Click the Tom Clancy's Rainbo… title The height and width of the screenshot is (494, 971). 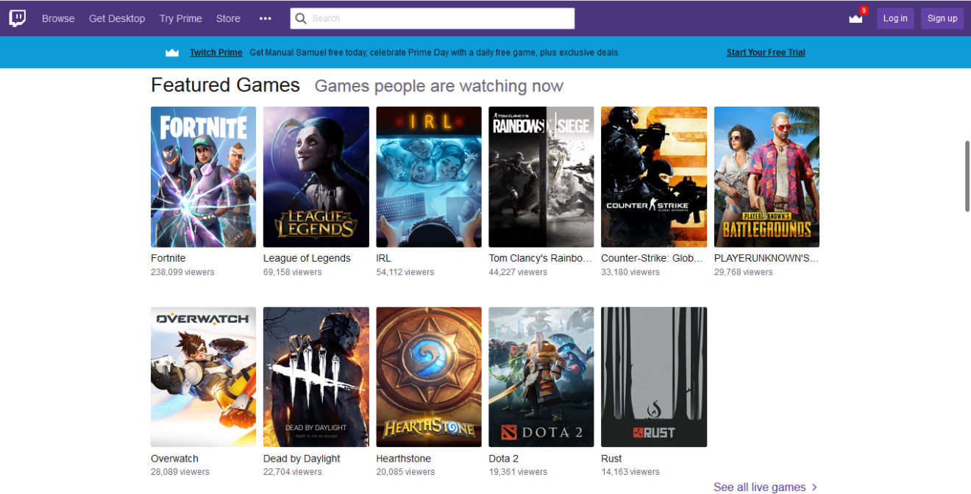541,258
